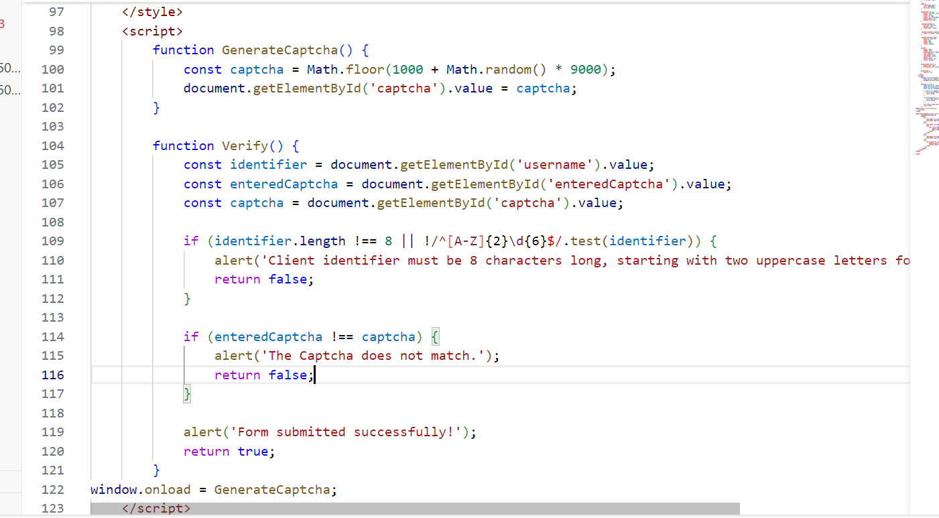Click the 9000 number literal
The width and height of the screenshot is (939, 518).
(586, 69)
